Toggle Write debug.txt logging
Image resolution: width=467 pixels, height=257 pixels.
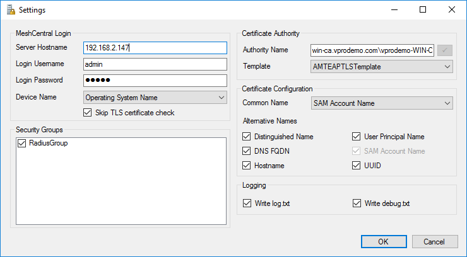[357, 203]
